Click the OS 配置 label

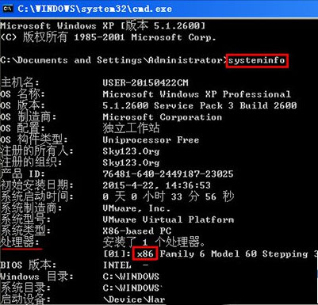pos(22,128)
